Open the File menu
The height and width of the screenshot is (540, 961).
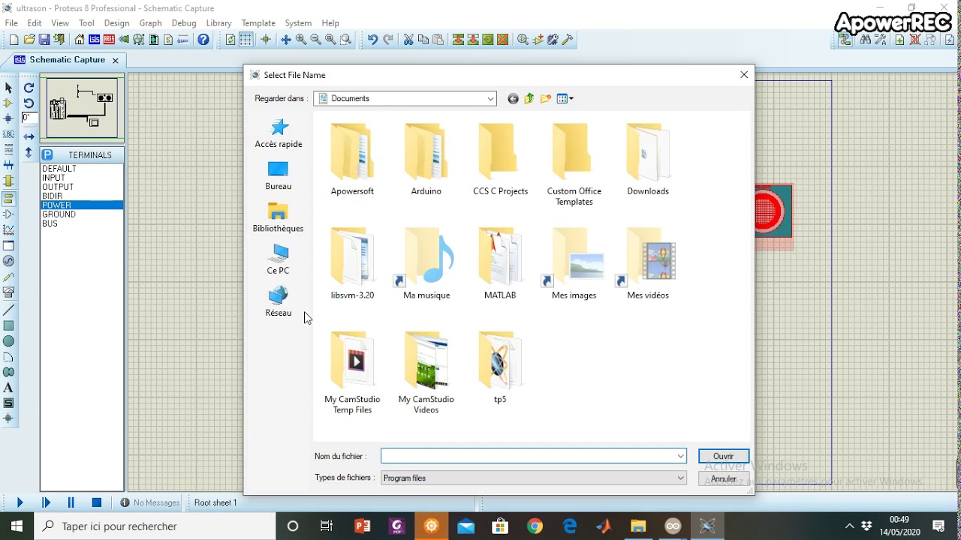tap(11, 23)
